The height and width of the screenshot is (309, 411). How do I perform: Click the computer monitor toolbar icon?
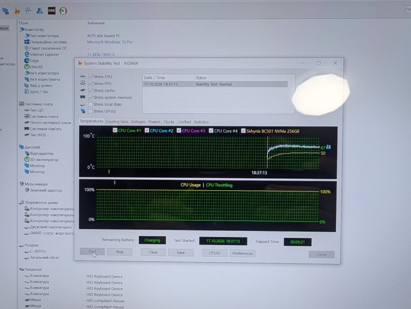5,11
